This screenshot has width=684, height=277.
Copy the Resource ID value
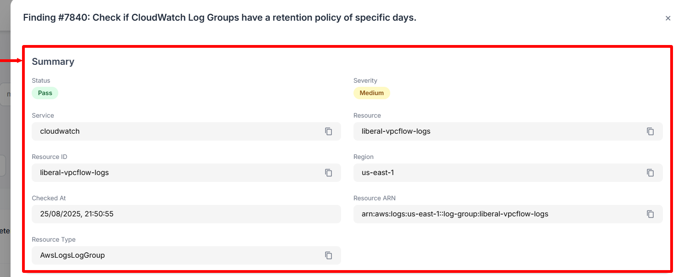pyautogui.click(x=328, y=173)
